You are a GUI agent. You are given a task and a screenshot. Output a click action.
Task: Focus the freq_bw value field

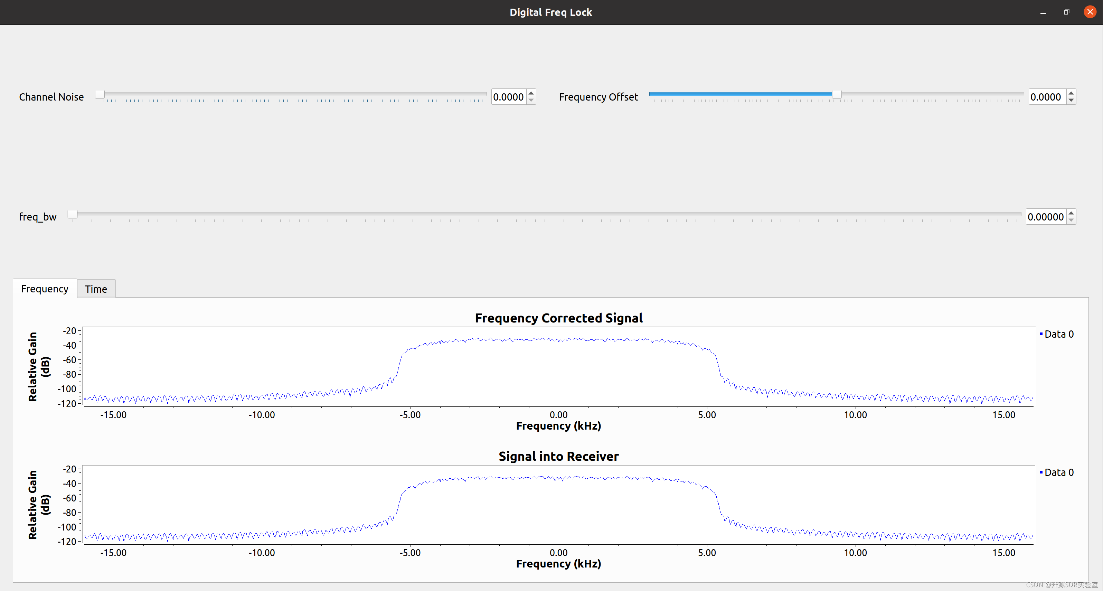click(x=1045, y=217)
